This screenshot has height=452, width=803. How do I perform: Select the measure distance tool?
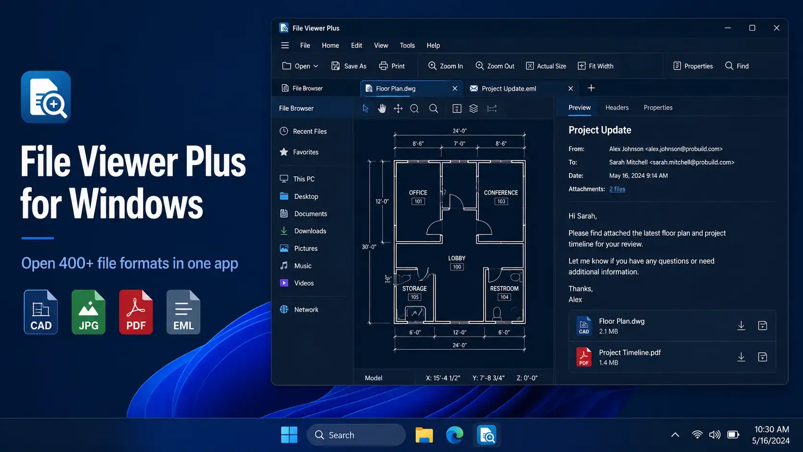492,109
